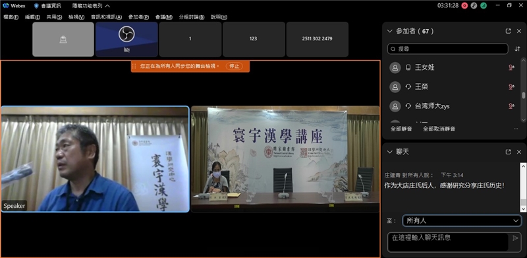This screenshot has width=527, height=258.
Task: Send the chat message arrow icon
Action: click(x=515, y=238)
